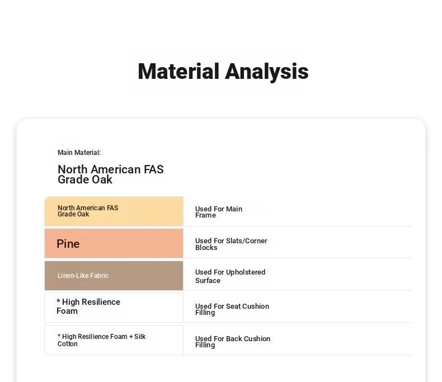Select the "Used For Main Frame" text

219,212
